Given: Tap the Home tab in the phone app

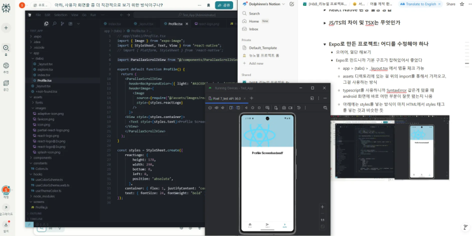Looking at the screenshot, I should click(250, 225).
